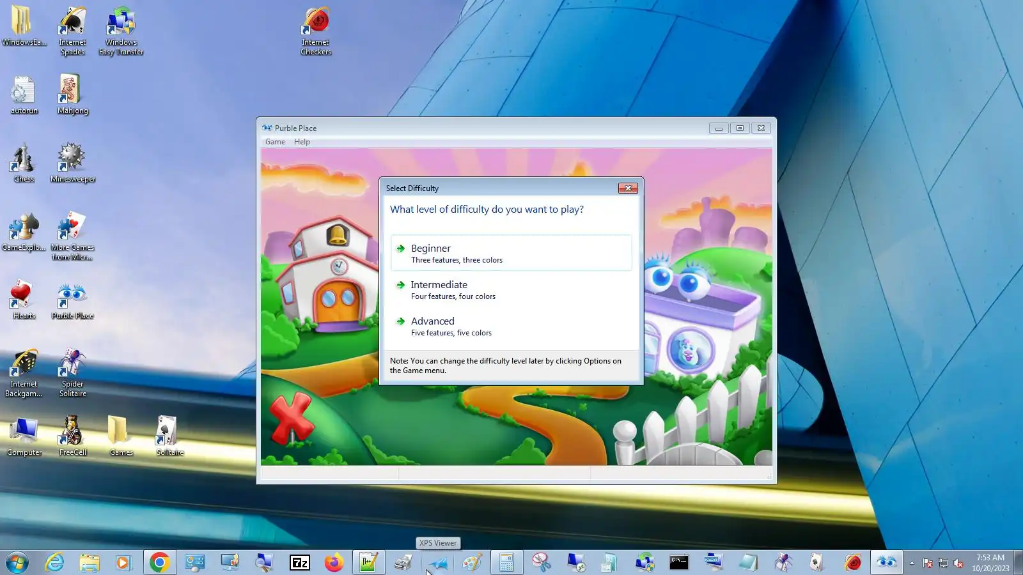Open the Game menu in Purble Place
This screenshot has width=1023, height=575.
pos(275,142)
